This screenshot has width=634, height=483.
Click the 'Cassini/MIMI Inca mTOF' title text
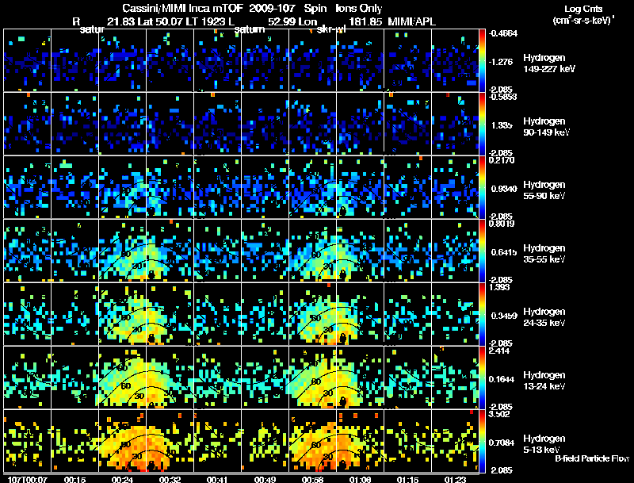tap(182, 8)
